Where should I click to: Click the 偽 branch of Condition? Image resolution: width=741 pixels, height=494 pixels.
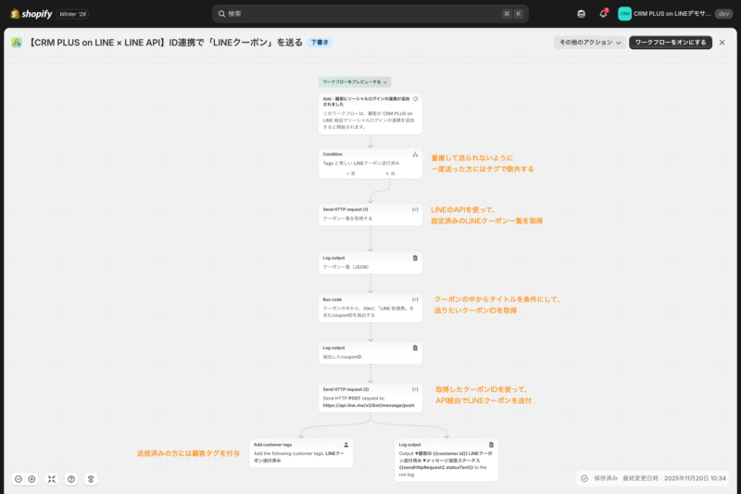(390, 173)
